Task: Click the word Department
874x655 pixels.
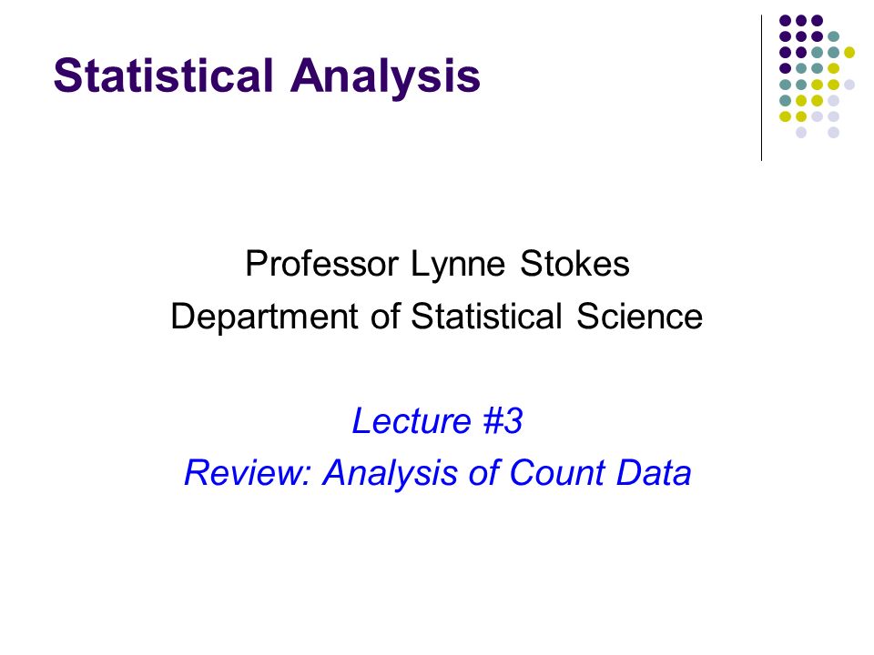Action: pyautogui.click(x=264, y=317)
